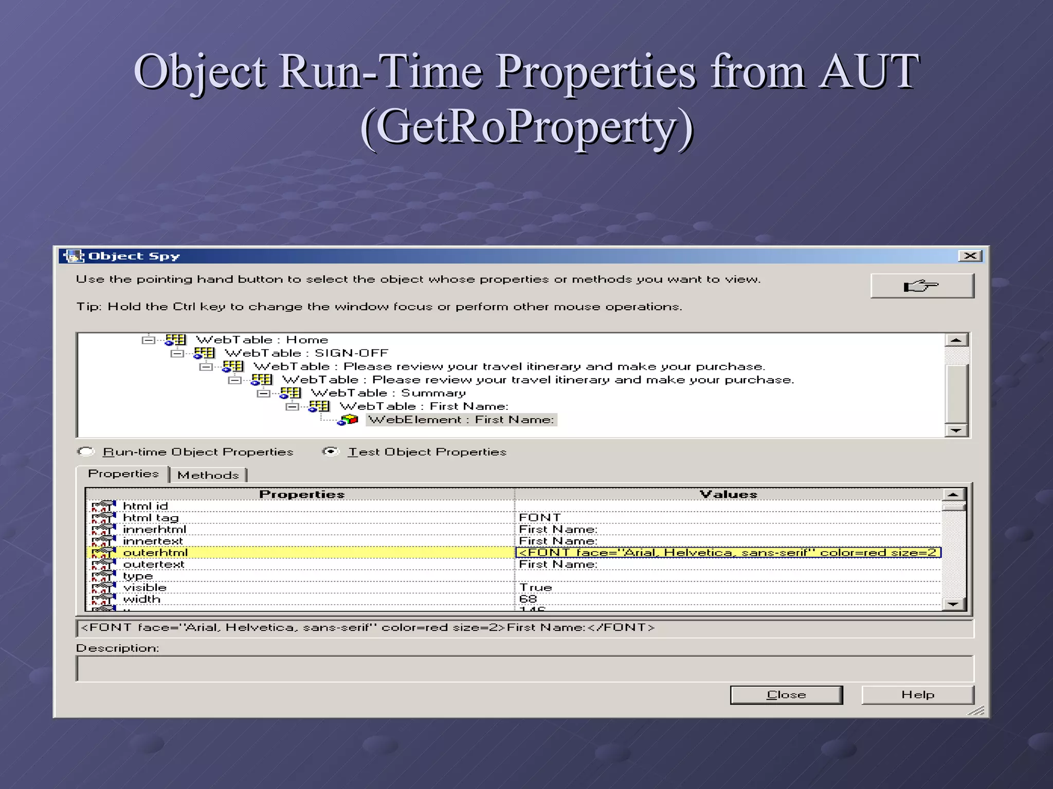Click the property icon next to innertext
Image resolution: width=1053 pixels, height=789 pixels.
[104, 541]
